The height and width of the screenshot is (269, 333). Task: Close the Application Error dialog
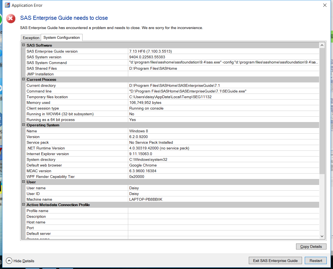click(325, 5)
